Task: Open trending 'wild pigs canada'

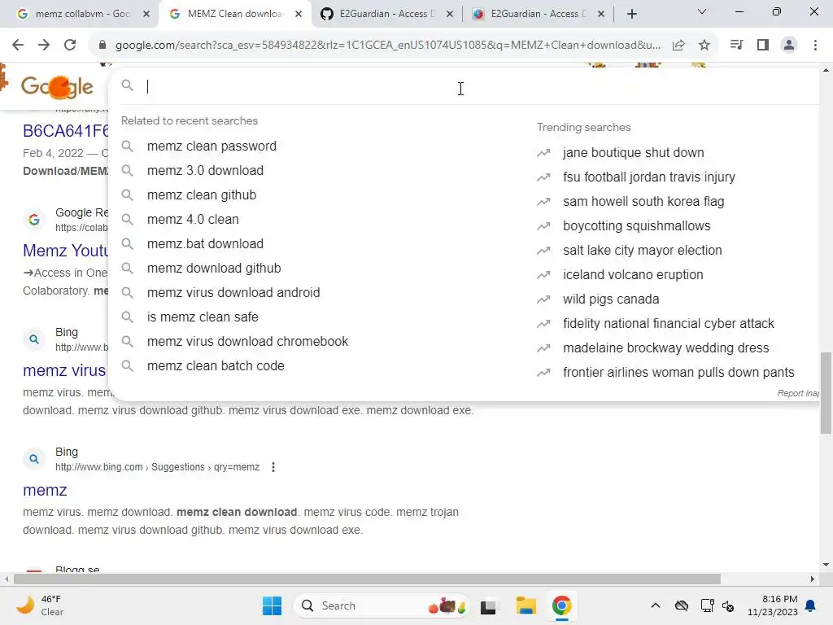Action: tap(611, 299)
